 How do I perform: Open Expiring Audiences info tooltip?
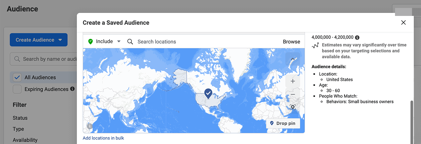(x=72, y=89)
